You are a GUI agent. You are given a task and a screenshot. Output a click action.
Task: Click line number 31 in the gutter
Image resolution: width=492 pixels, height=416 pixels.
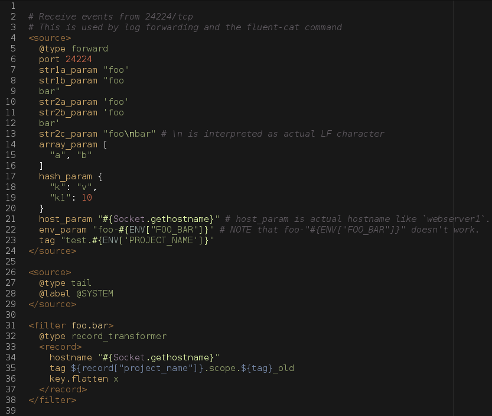(11, 325)
